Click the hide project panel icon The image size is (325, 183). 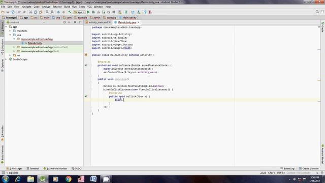tap(80, 22)
